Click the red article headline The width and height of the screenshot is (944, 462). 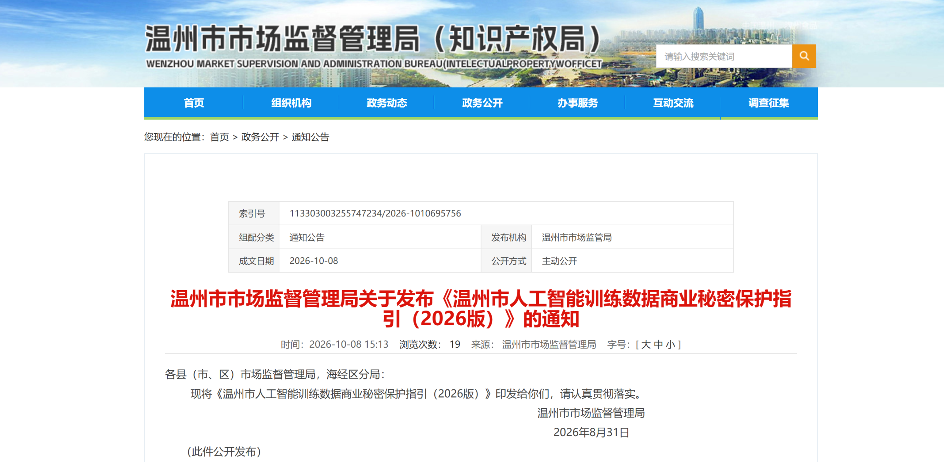tap(481, 309)
